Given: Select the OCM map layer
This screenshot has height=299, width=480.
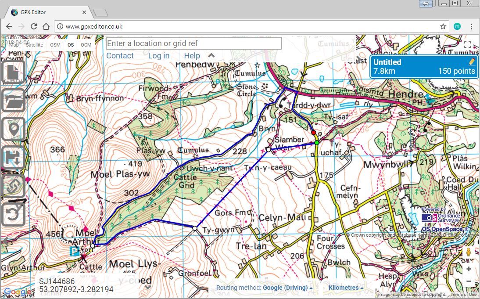Looking at the screenshot, I should (86, 45).
